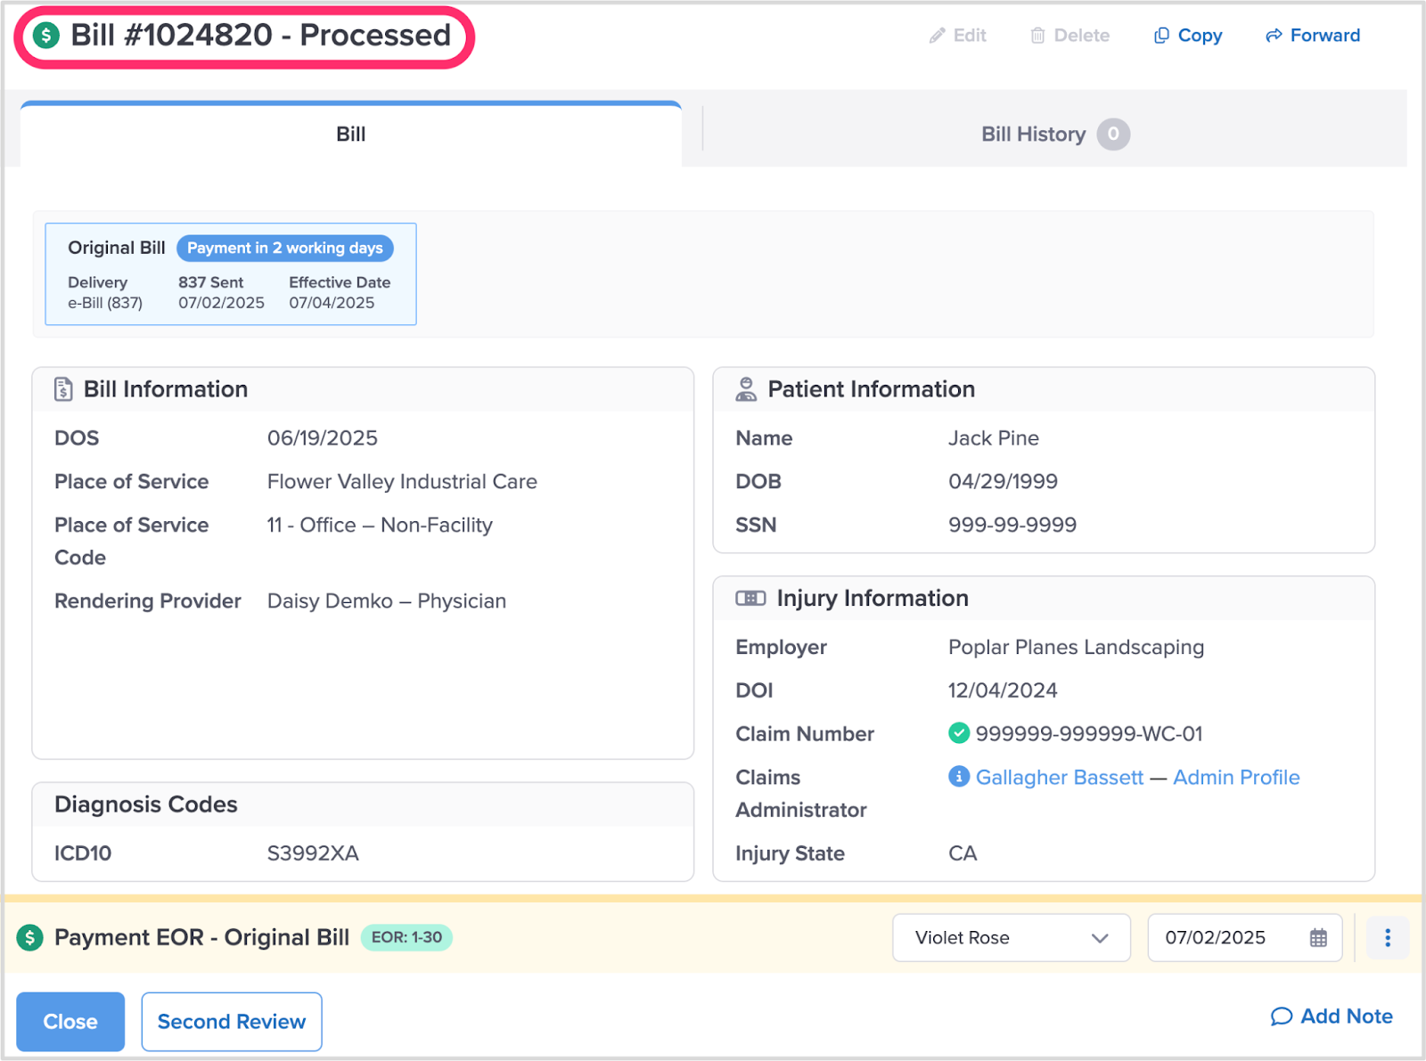Click the green verified checkmark beside Claim Number
The width and height of the screenshot is (1426, 1061).
point(958,733)
